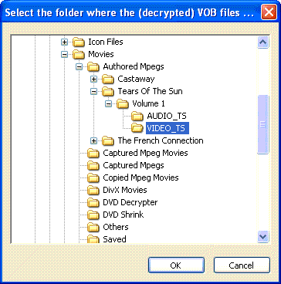Confirm selection with the OK button
The height and width of the screenshot is (284, 281).
click(x=176, y=265)
